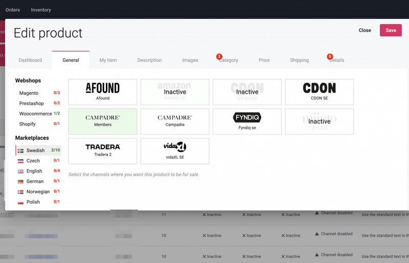Open the Category tab

pyautogui.click(x=229, y=60)
